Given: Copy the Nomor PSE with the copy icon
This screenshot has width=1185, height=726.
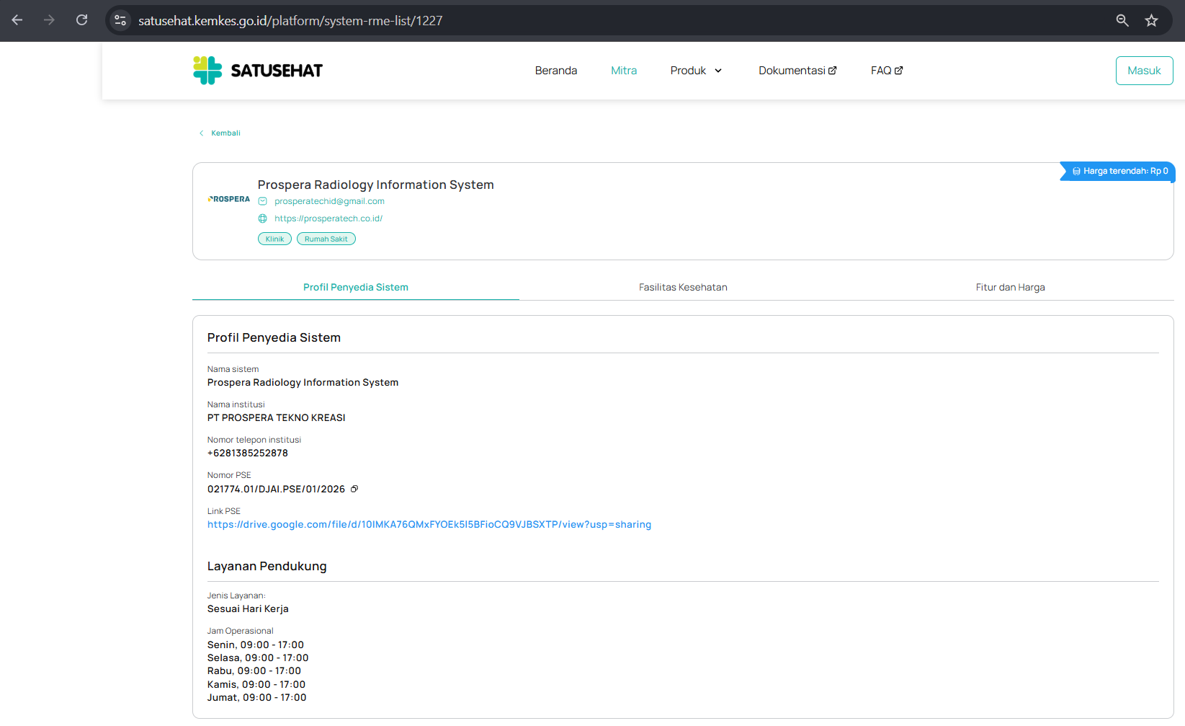Looking at the screenshot, I should pyautogui.click(x=354, y=489).
